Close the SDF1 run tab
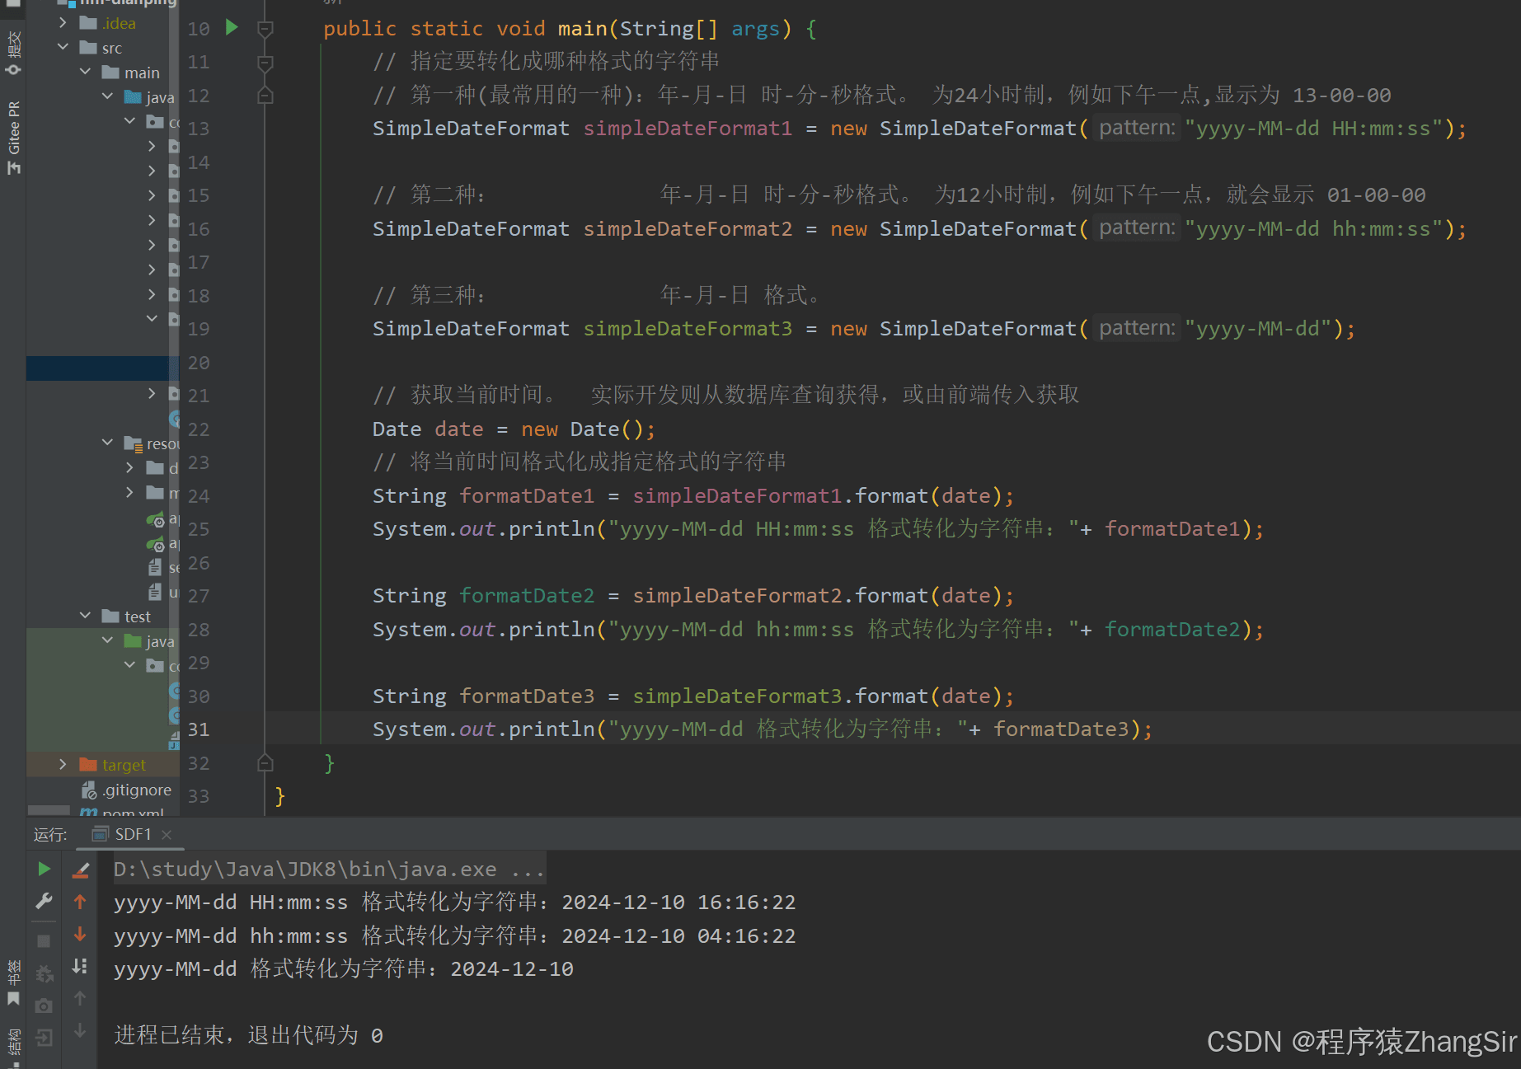Image resolution: width=1521 pixels, height=1069 pixels. coord(167,835)
